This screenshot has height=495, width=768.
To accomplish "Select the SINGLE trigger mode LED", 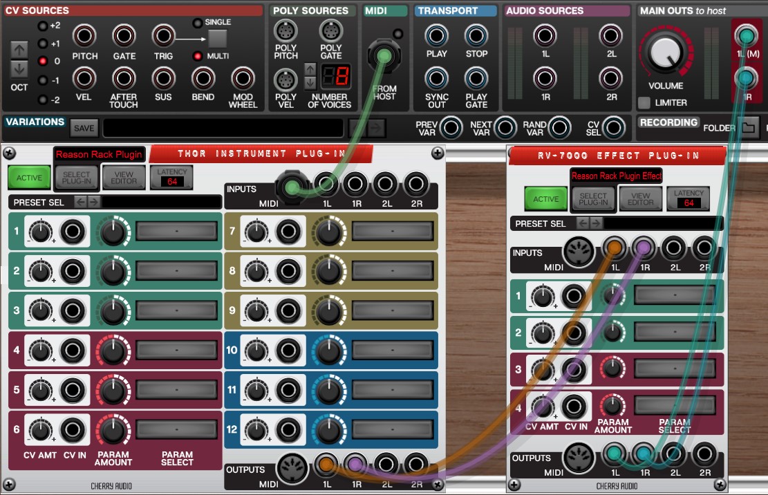I will click(x=198, y=23).
